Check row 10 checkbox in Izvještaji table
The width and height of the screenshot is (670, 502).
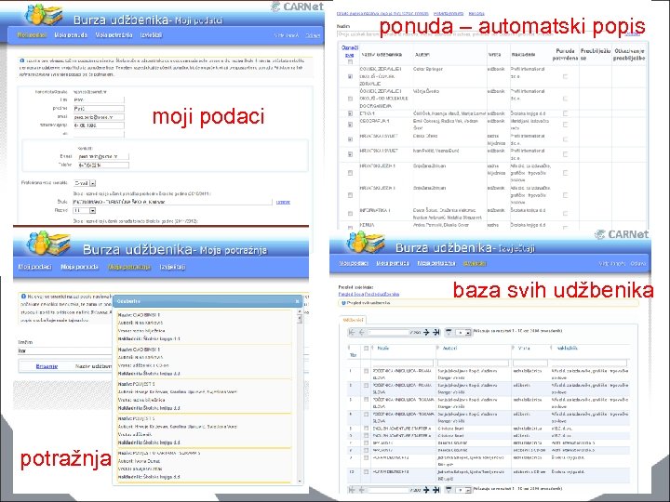[x=366, y=472]
